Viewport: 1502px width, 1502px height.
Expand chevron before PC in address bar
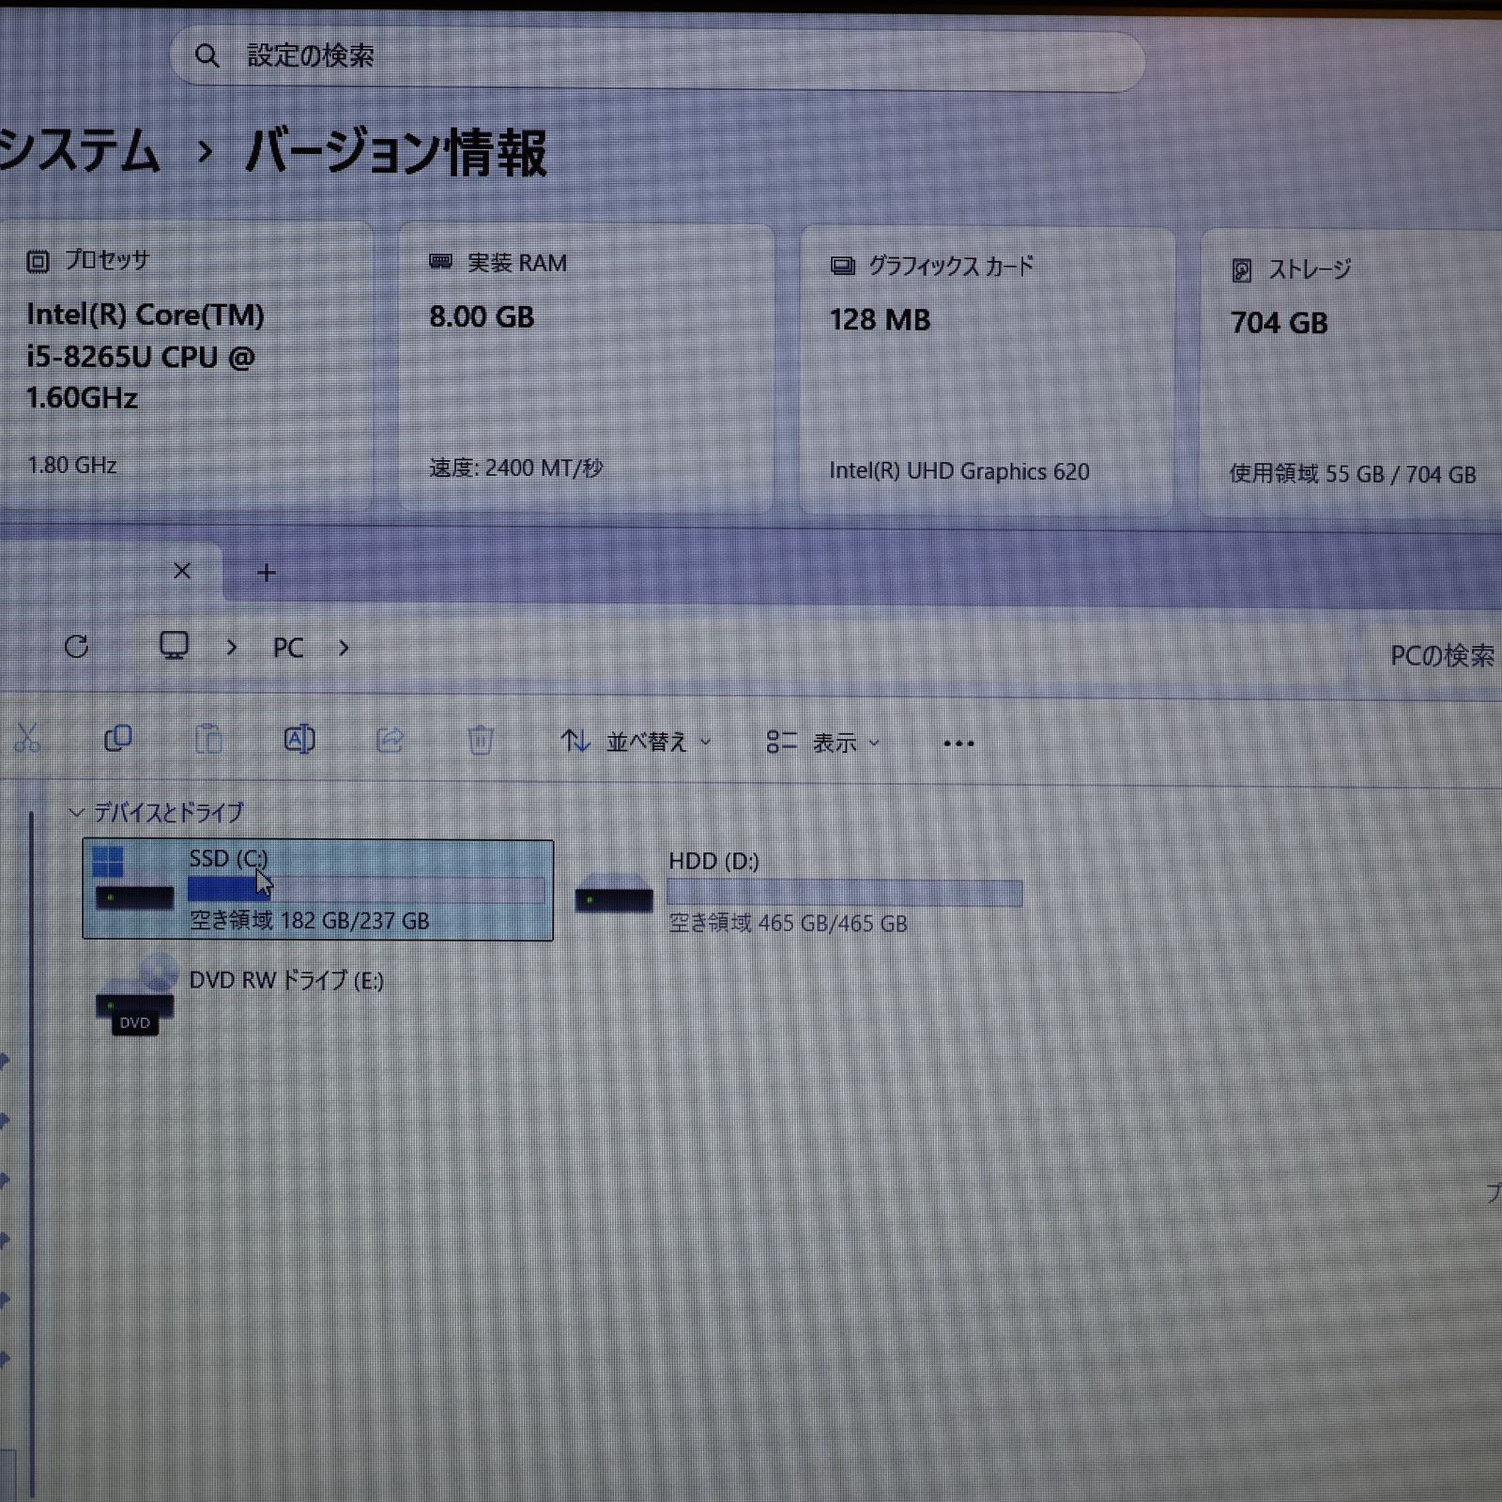232,648
